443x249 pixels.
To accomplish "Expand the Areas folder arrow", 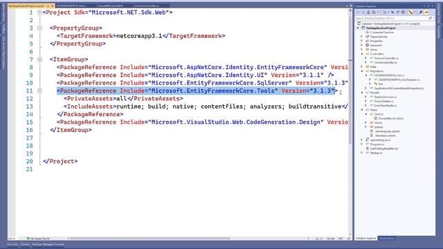I will point(362,49).
